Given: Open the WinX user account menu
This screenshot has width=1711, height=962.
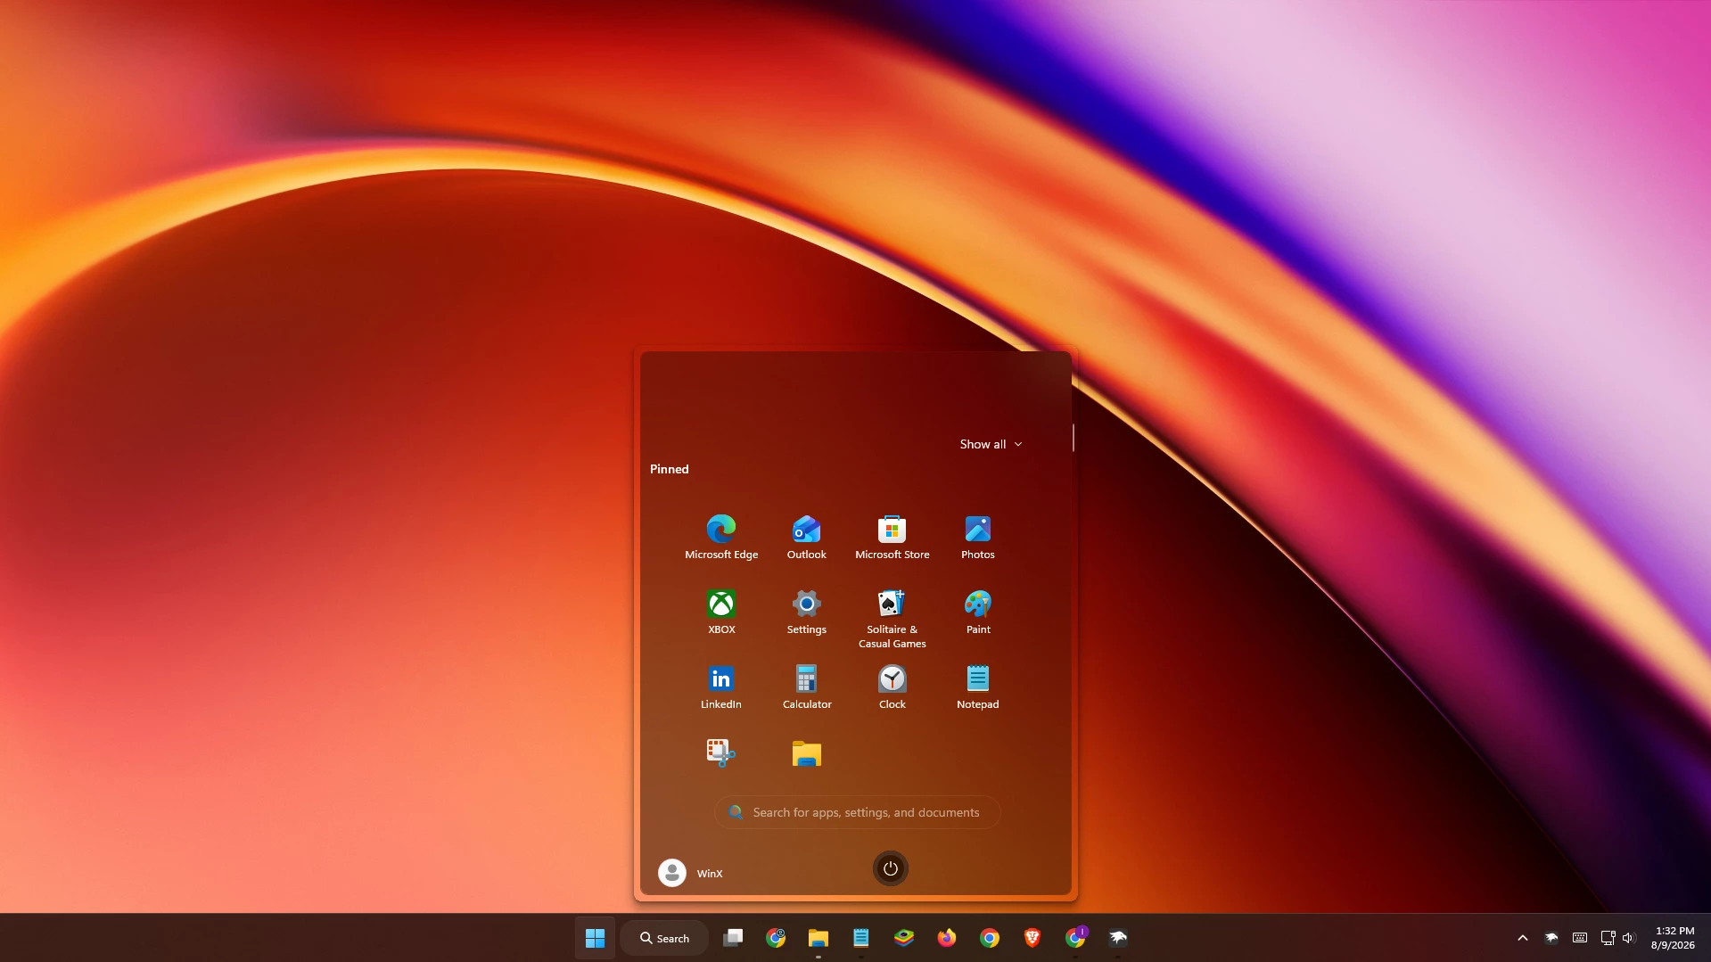Looking at the screenshot, I should click(691, 873).
